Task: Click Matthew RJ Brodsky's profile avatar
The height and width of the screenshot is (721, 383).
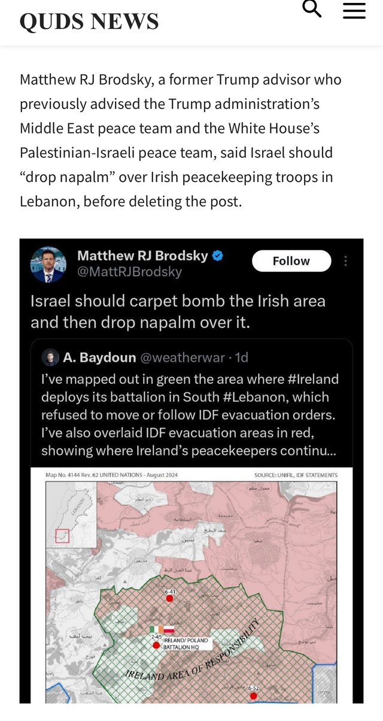Action: 48,264
